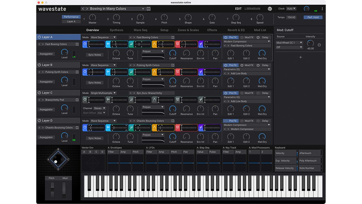Switch to LIBRARIAN view
The height and width of the screenshot is (204, 362).
tap(252, 9)
